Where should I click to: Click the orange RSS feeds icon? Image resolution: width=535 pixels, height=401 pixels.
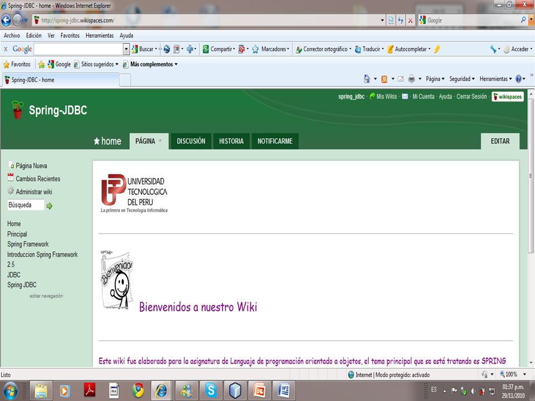tap(384, 79)
